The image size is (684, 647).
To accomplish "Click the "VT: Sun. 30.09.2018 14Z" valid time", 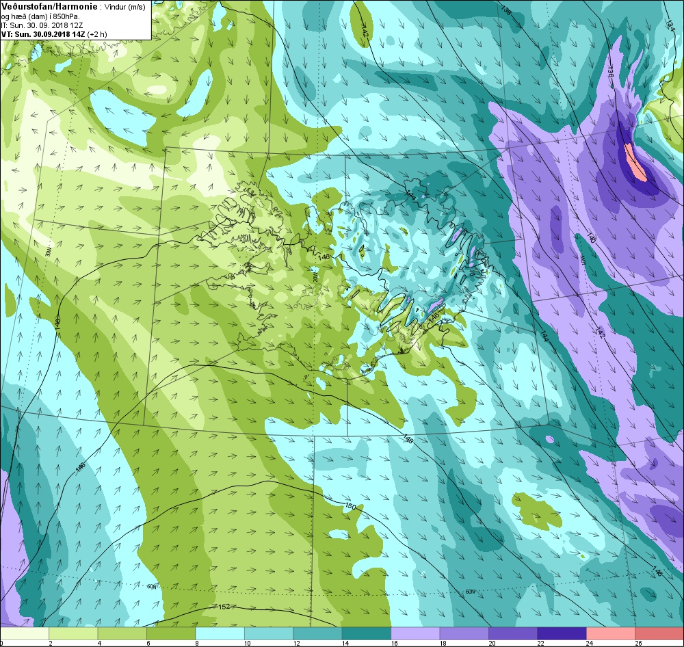I will pos(43,34).
